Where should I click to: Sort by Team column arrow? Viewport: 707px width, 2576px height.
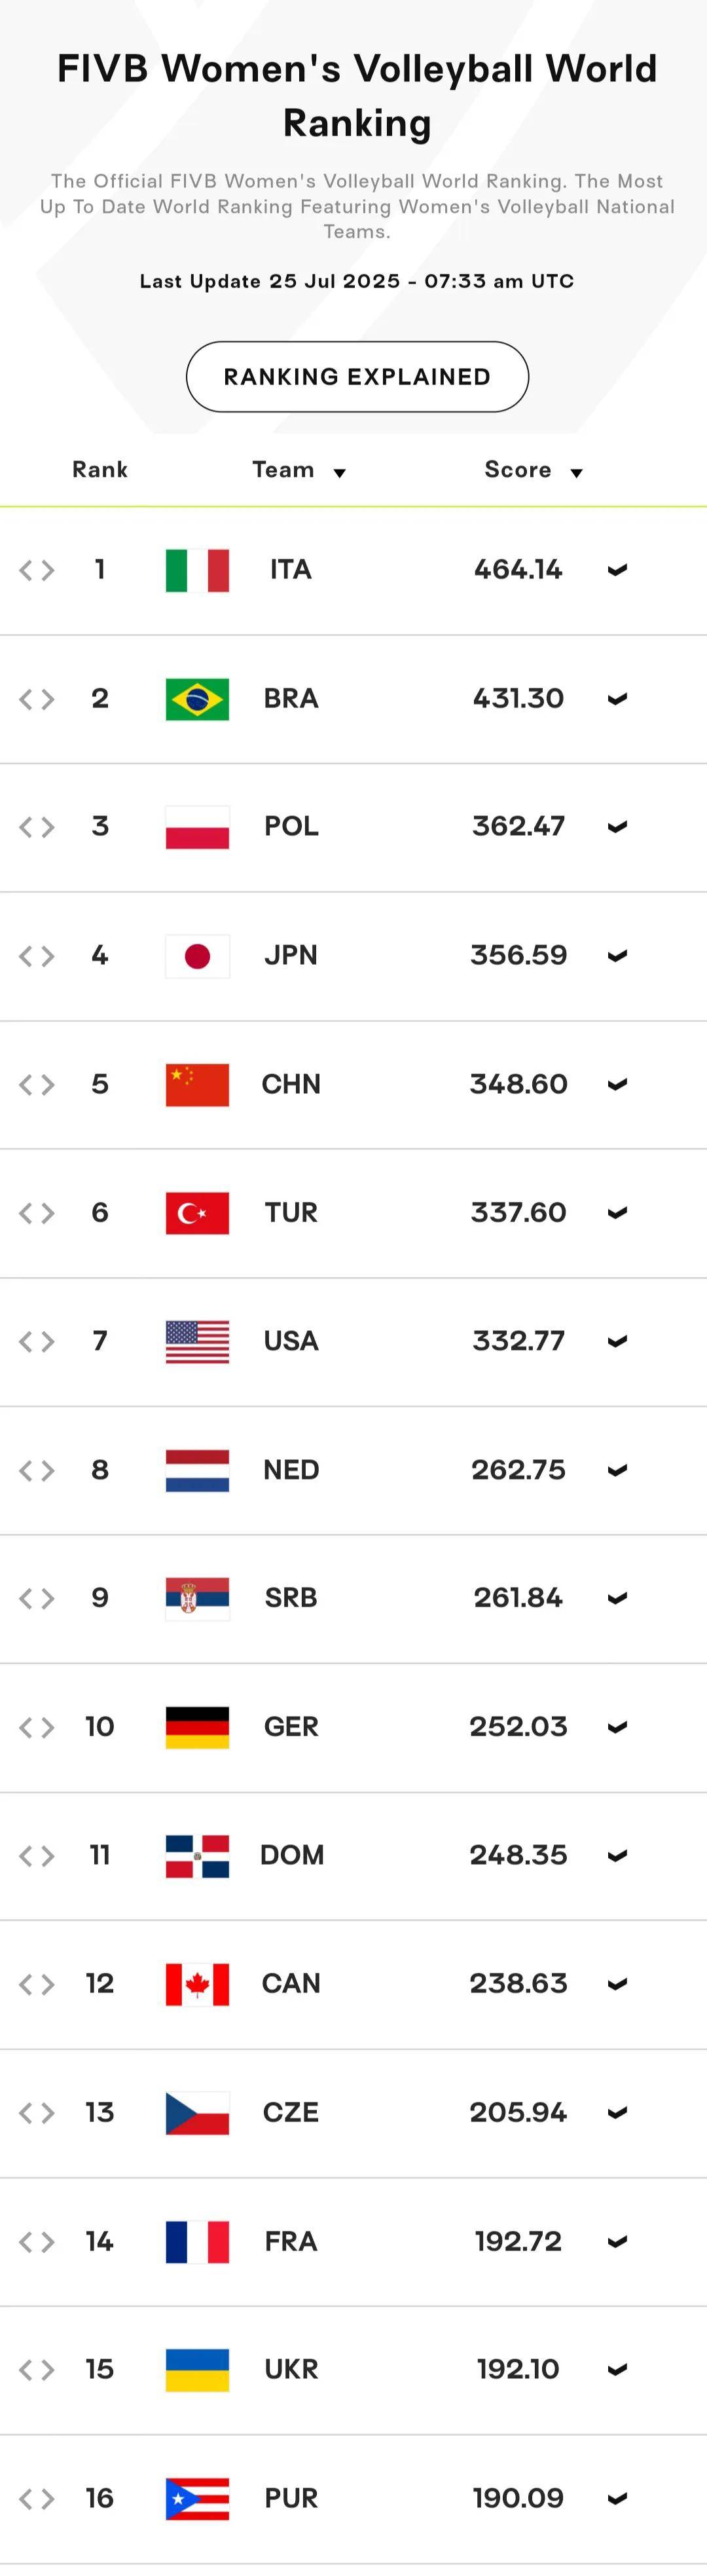click(x=340, y=473)
